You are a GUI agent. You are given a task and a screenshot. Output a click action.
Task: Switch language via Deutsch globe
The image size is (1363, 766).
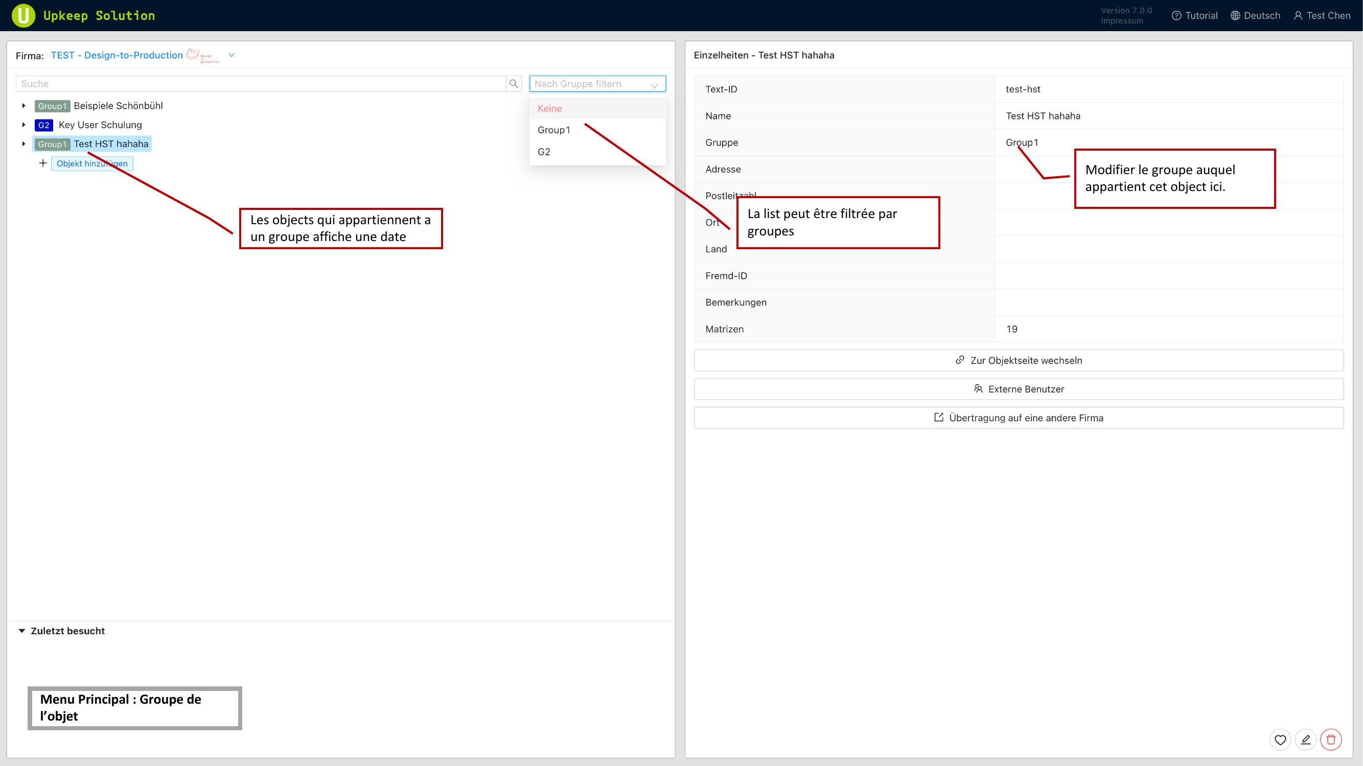pyautogui.click(x=1255, y=15)
